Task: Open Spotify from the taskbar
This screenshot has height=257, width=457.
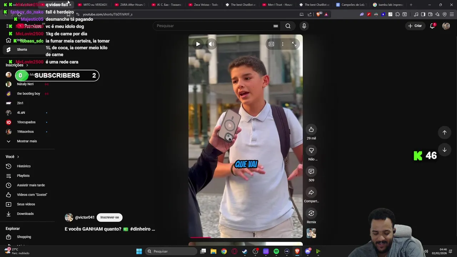Action: click(276, 251)
